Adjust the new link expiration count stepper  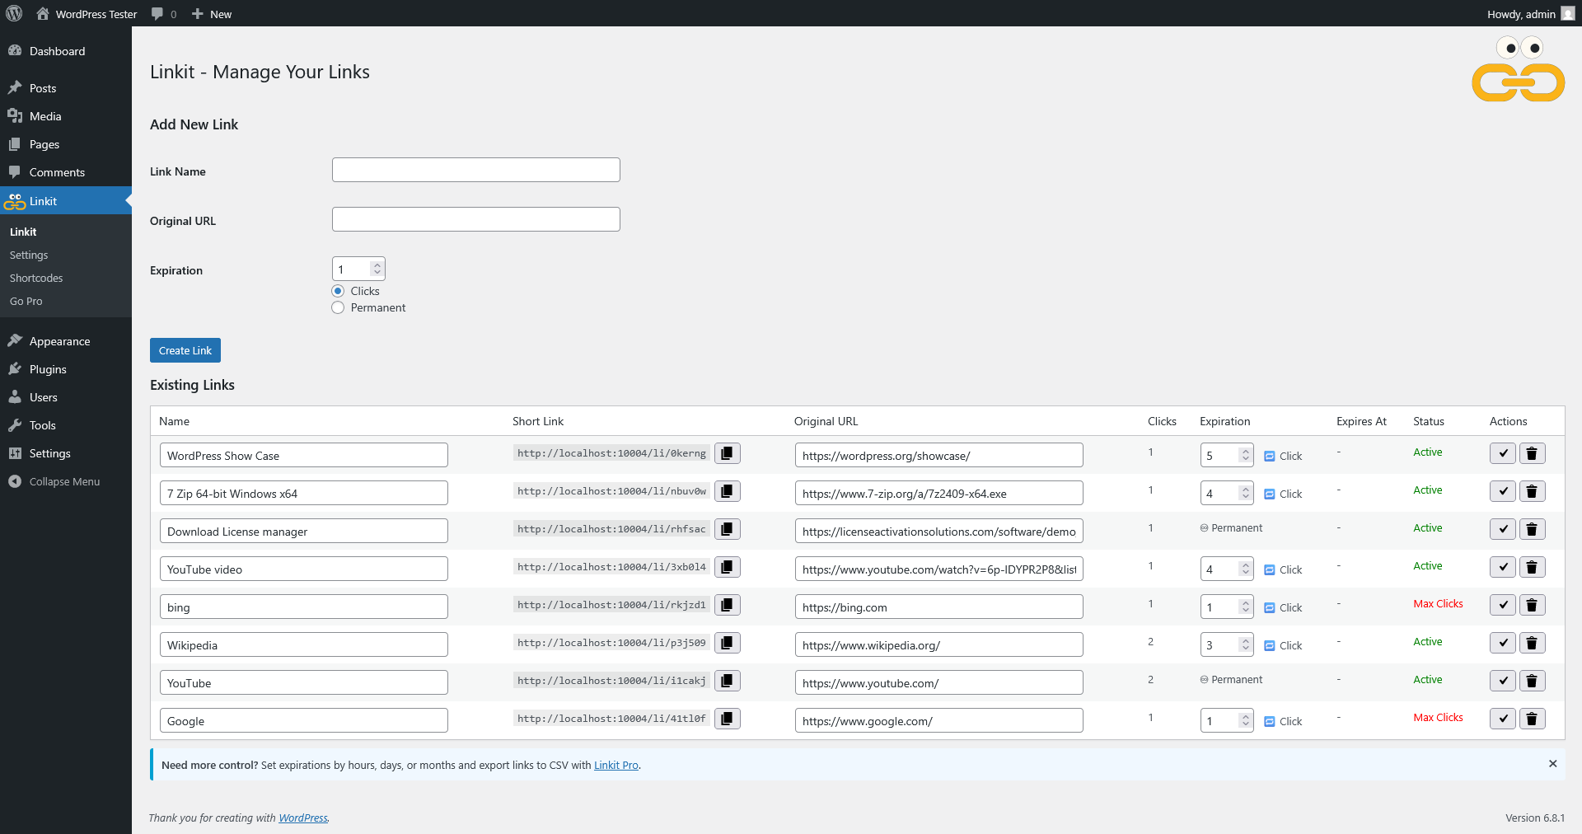click(377, 269)
